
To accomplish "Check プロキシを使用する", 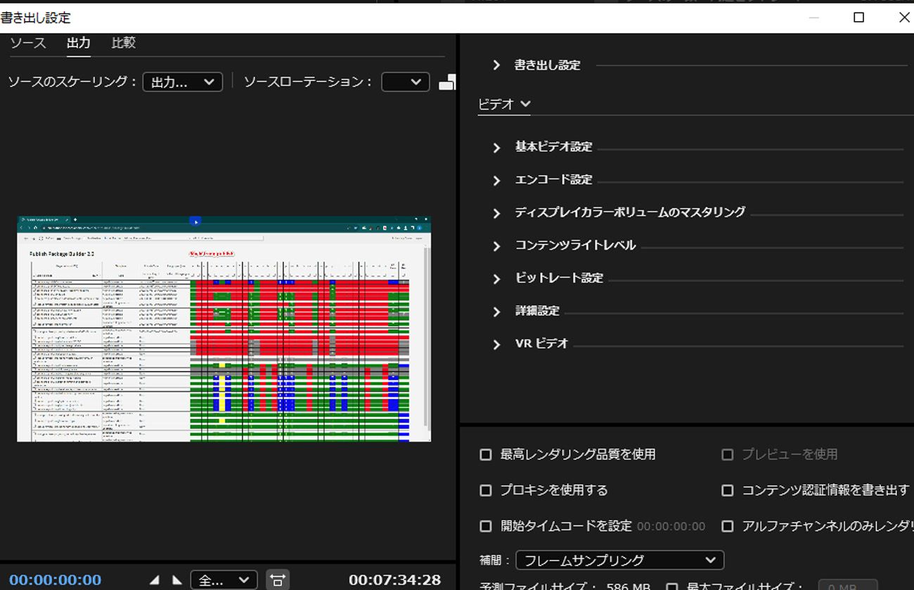I will tap(485, 490).
